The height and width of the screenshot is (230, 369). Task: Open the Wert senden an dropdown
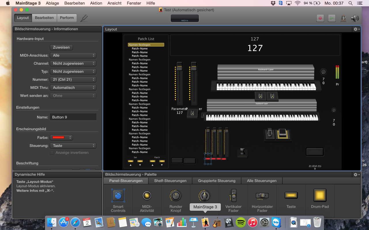coord(73,96)
